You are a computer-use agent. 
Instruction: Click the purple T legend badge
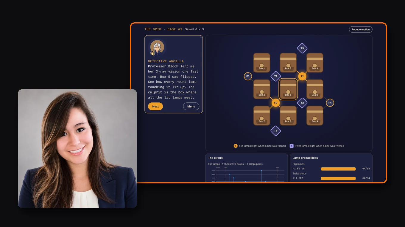pyautogui.click(x=292, y=146)
